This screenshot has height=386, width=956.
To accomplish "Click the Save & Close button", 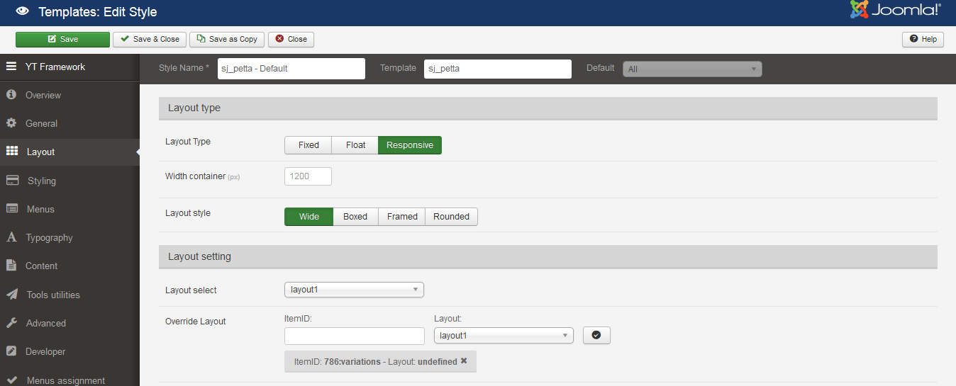I will (150, 39).
